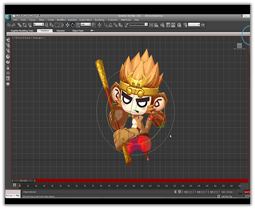The height and width of the screenshot is (209, 255).
Task: Step time slider back with left arrow
Action: point(13,181)
